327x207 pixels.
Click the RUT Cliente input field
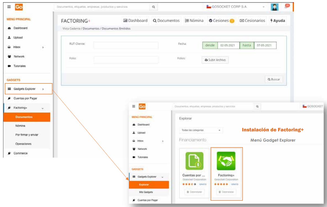coord(126,45)
